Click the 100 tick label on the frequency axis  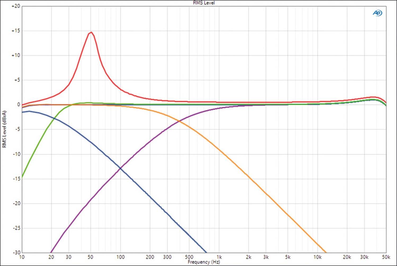pos(120,257)
